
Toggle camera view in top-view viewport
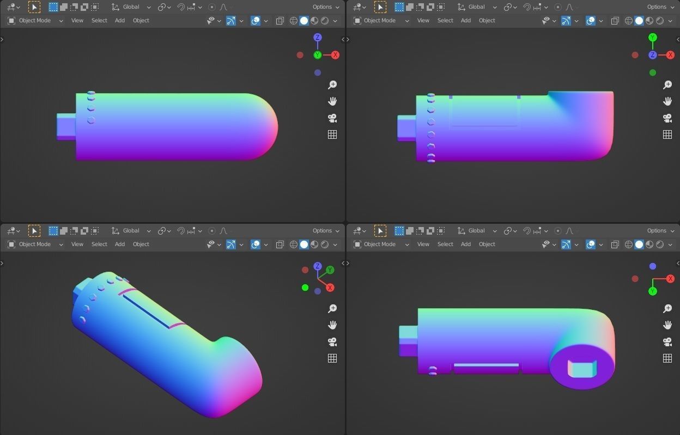667,118
